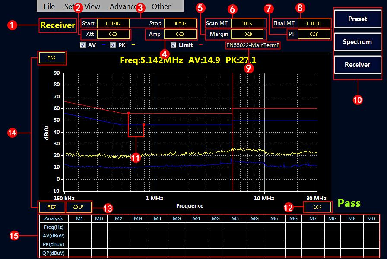Open the Att 0dB attenuation setting
Image resolution: width=387 pixels, height=259 pixels.
[113, 34]
